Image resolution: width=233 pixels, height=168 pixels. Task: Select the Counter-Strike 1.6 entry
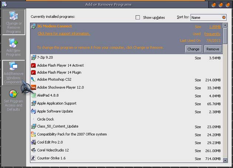coord(126,158)
